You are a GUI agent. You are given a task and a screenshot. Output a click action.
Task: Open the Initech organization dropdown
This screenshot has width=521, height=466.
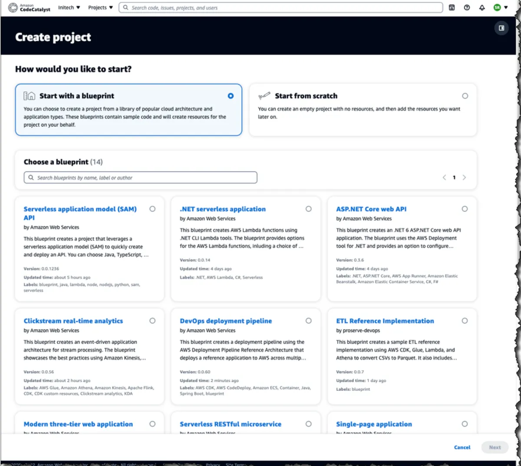click(69, 7)
